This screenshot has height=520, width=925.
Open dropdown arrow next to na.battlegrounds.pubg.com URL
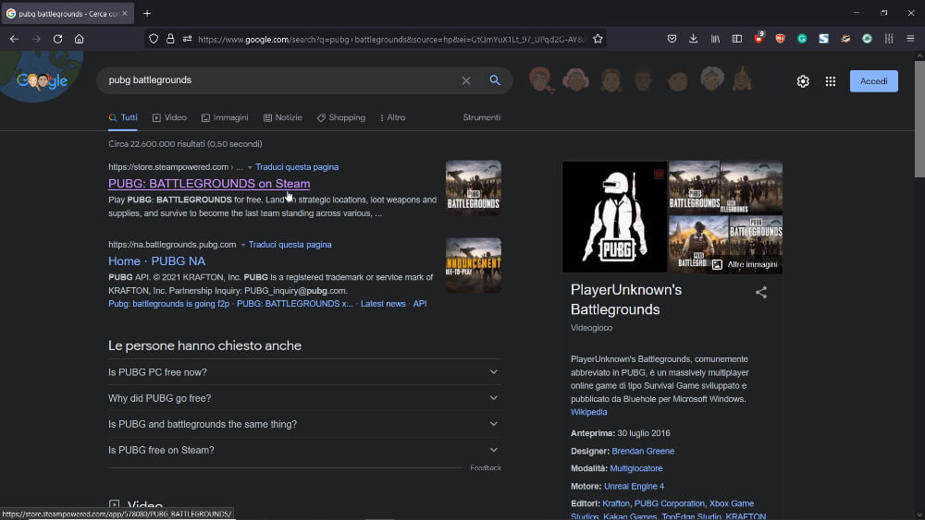point(243,245)
